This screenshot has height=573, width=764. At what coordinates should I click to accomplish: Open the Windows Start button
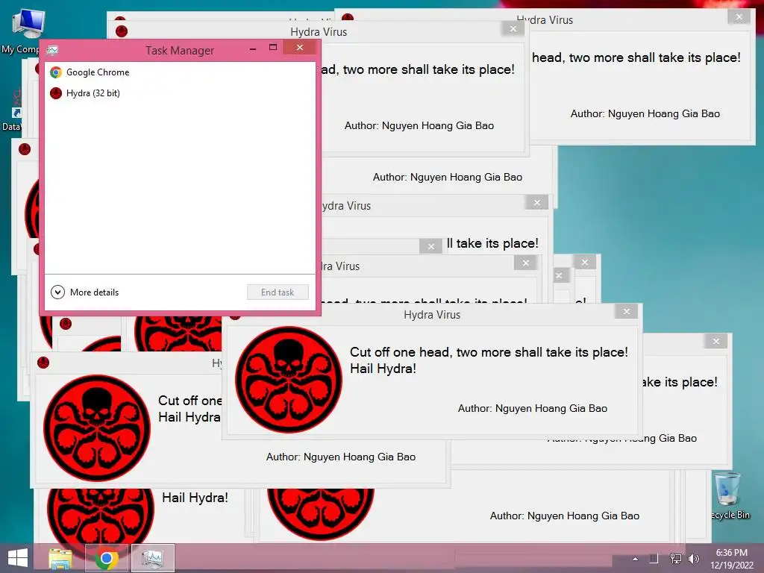(18, 558)
